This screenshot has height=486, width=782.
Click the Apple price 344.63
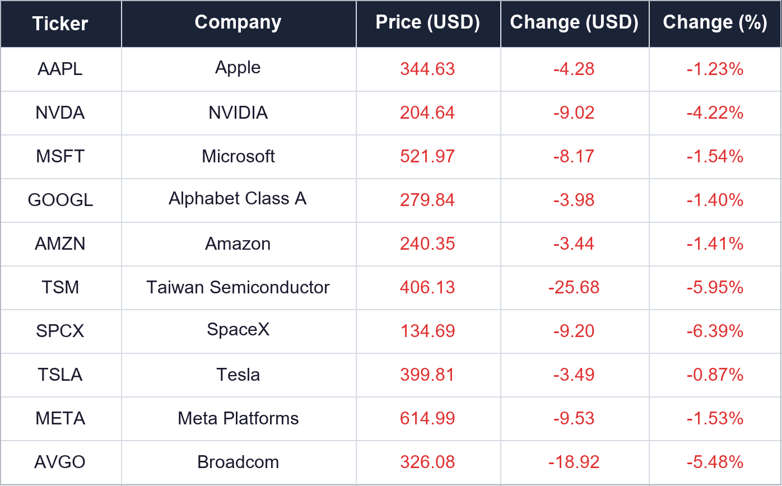point(428,69)
